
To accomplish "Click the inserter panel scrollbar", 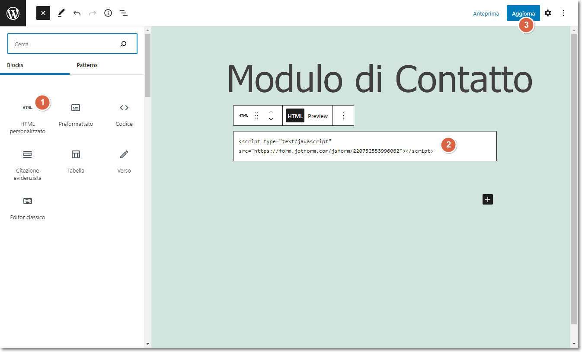I will click(147, 65).
